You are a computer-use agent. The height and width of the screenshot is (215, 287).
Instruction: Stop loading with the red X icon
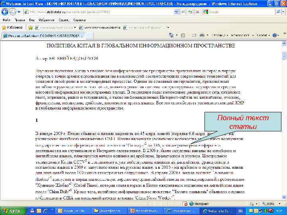click(197, 12)
